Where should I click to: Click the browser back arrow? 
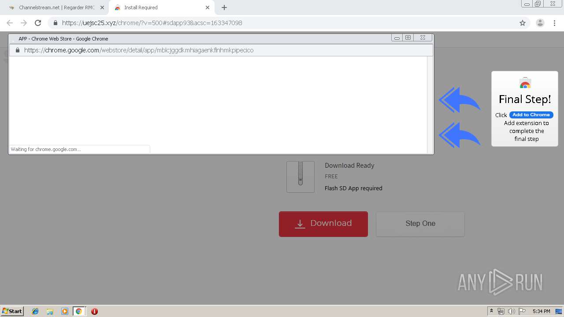(x=10, y=23)
